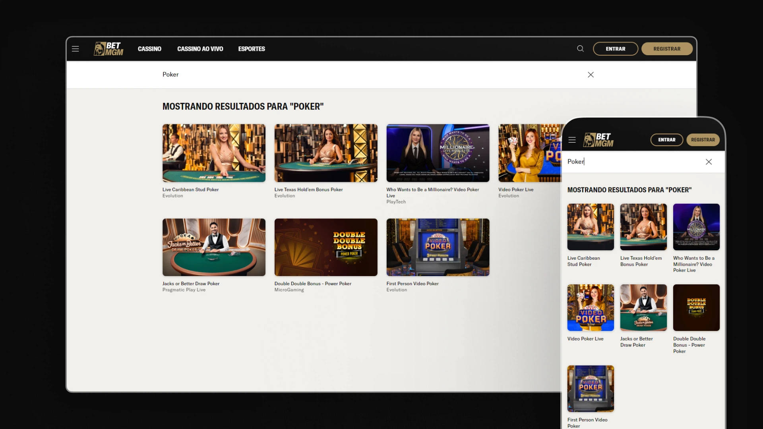
Task: Clear the mobile Poker search with X
Action: [709, 162]
